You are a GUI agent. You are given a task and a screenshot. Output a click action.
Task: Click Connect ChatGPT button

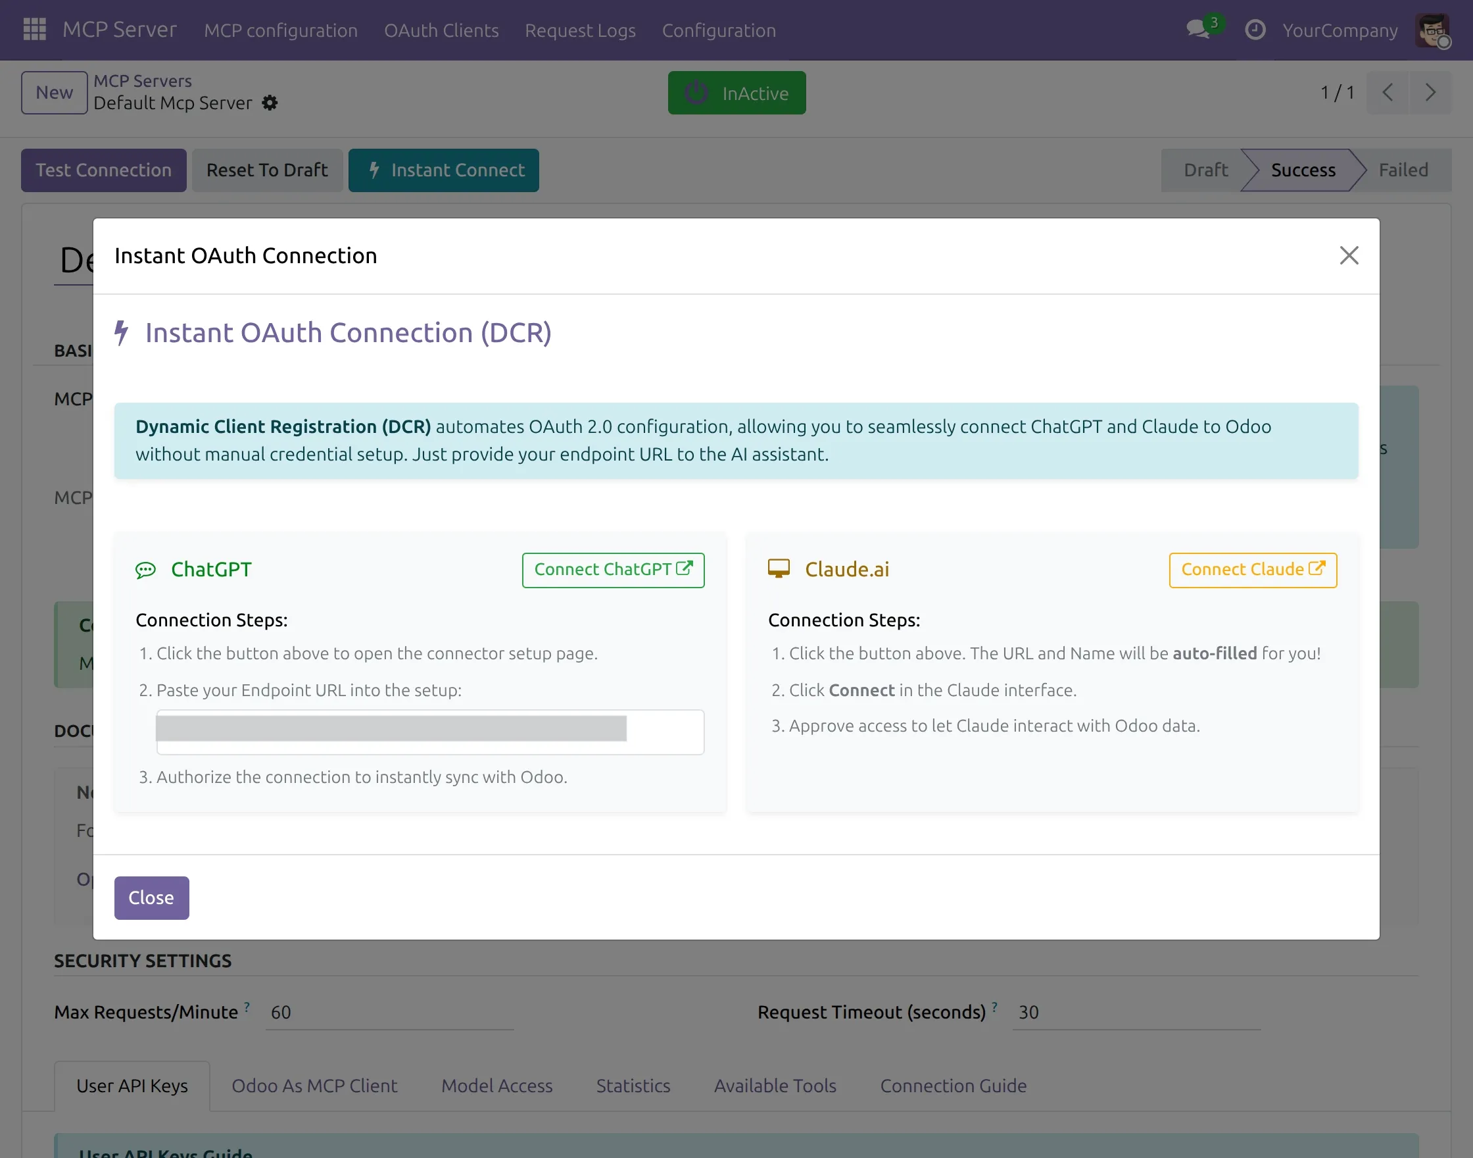[612, 570]
